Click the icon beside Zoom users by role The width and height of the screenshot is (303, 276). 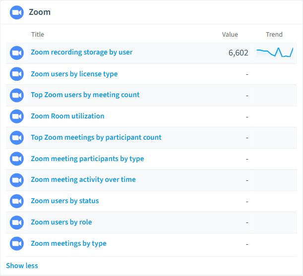[17, 222]
